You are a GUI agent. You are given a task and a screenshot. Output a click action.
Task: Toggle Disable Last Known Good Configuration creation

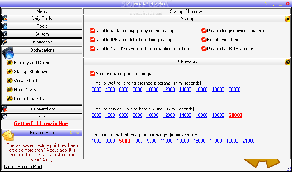92,49
